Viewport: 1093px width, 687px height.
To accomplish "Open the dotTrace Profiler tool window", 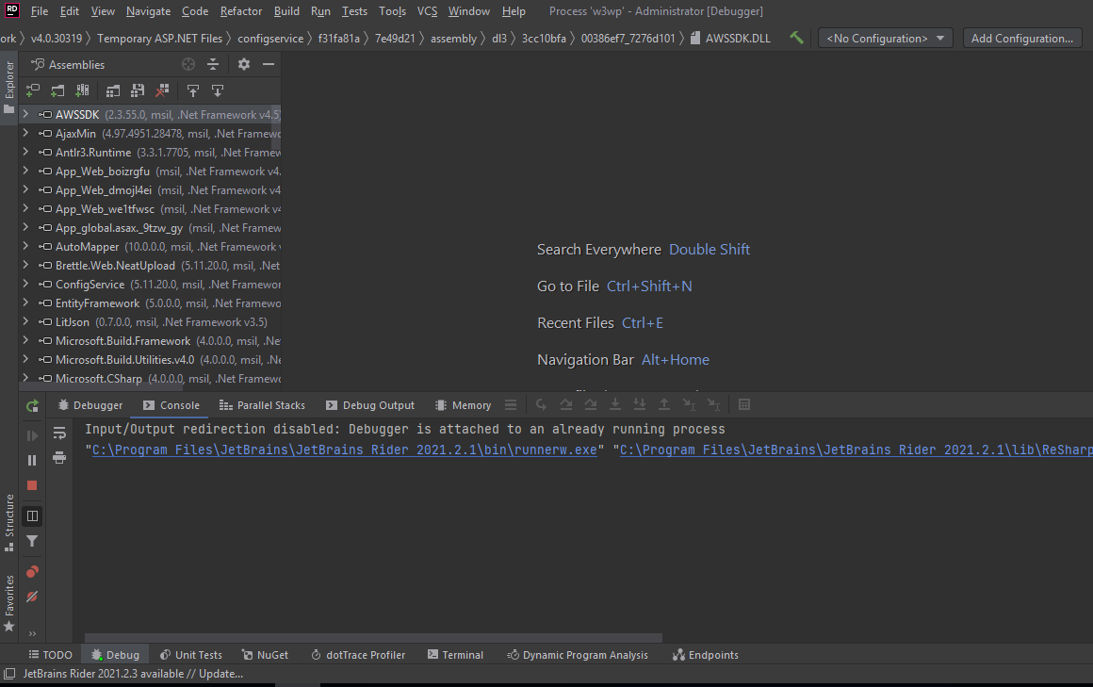I will click(x=358, y=655).
